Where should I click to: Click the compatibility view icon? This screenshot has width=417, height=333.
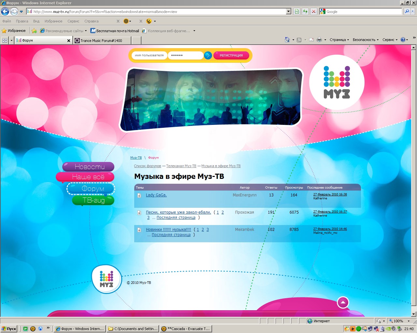click(297, 12)
